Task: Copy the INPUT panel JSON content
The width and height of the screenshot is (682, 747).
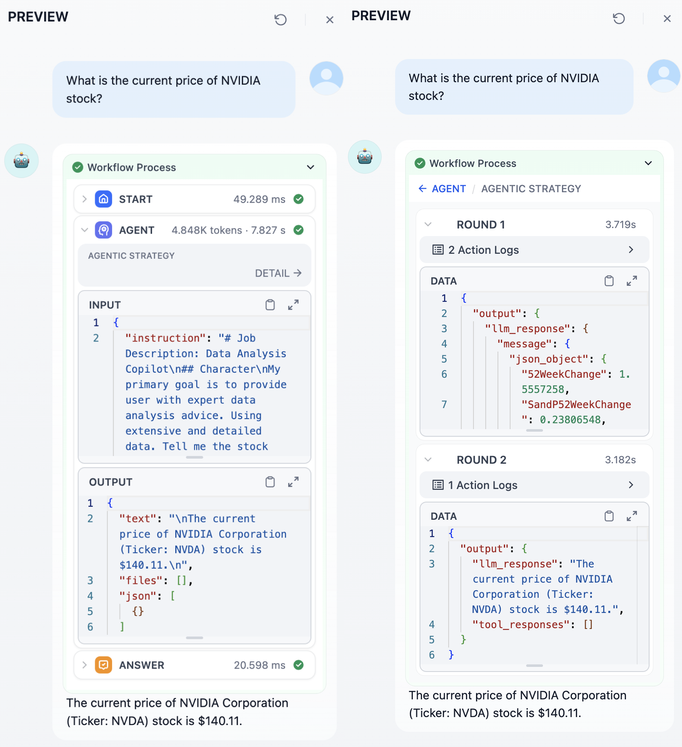Action: click(x=270, y=305)
